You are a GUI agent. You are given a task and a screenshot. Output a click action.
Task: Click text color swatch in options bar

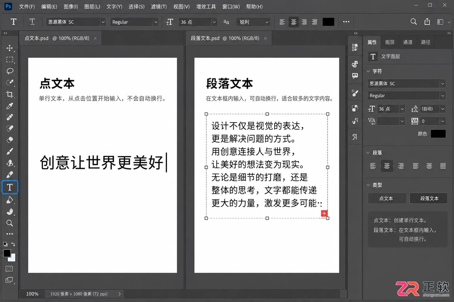click(328, 22)
